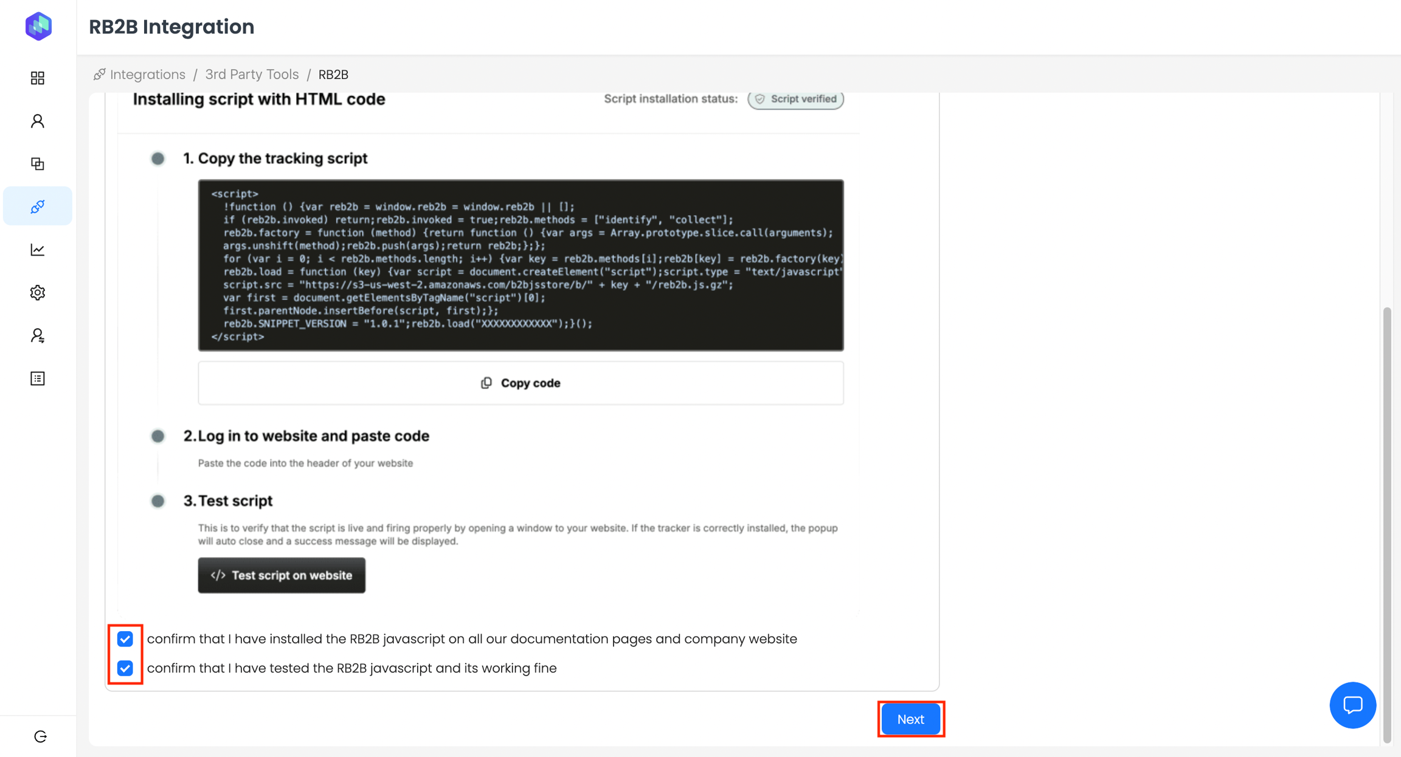This screenshot has width=1401, height=757.
Task: Click the app logo in sidebar
Action: tap(38, 26)
